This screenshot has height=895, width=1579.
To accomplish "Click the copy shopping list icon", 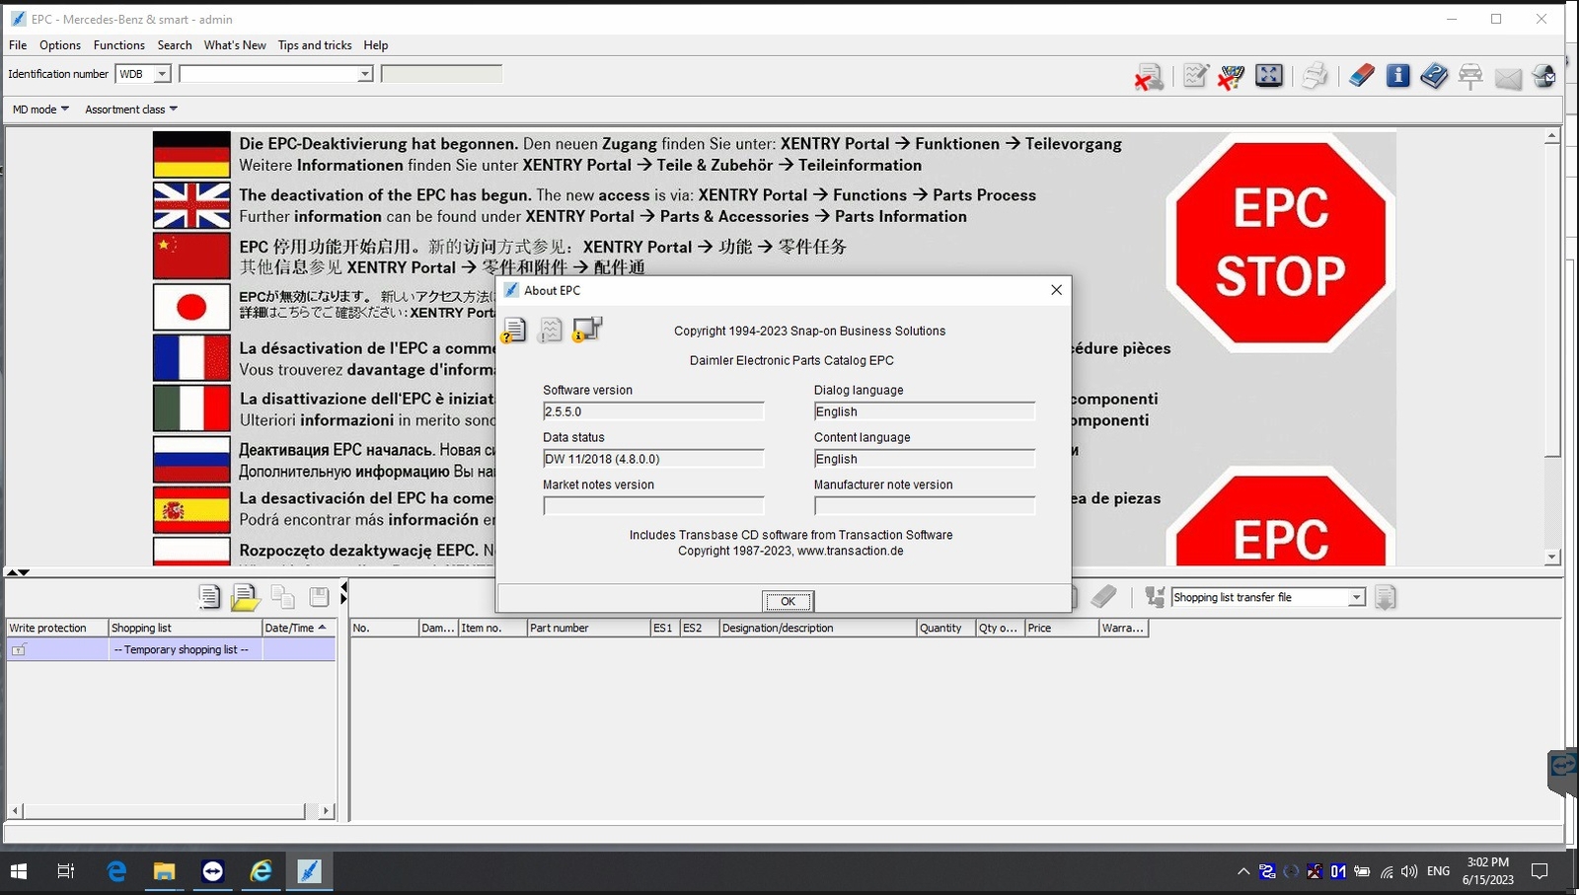I will point(283,596).
